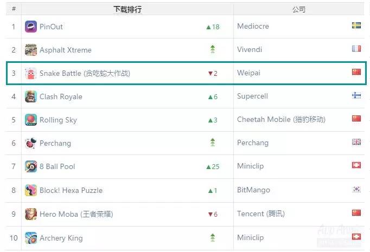Sort by the 下载排行 column header
370x252 pixels.
pyautogui.click(x=127, y=9)
